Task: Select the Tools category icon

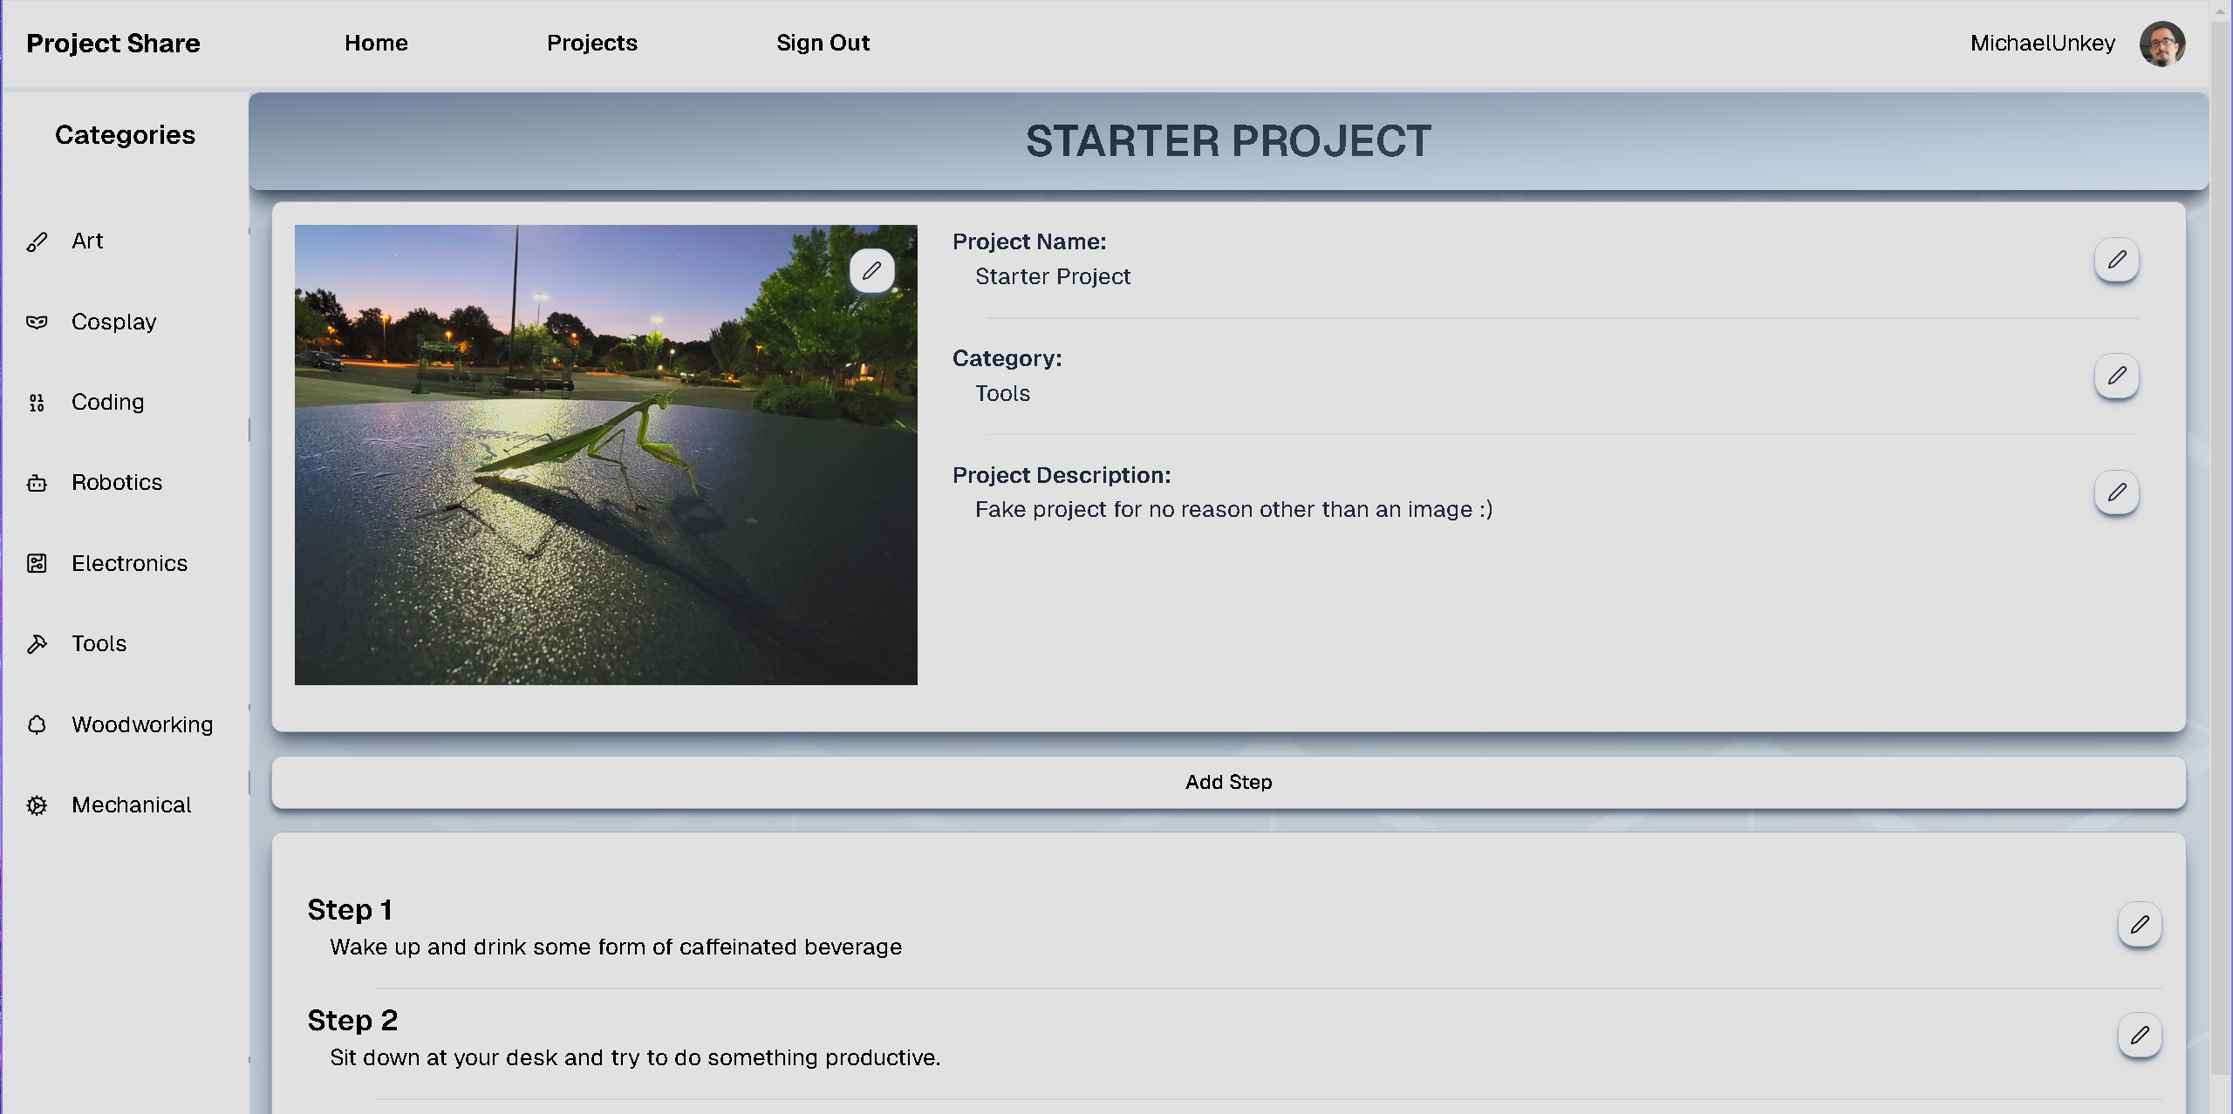Action: point(38,643)
